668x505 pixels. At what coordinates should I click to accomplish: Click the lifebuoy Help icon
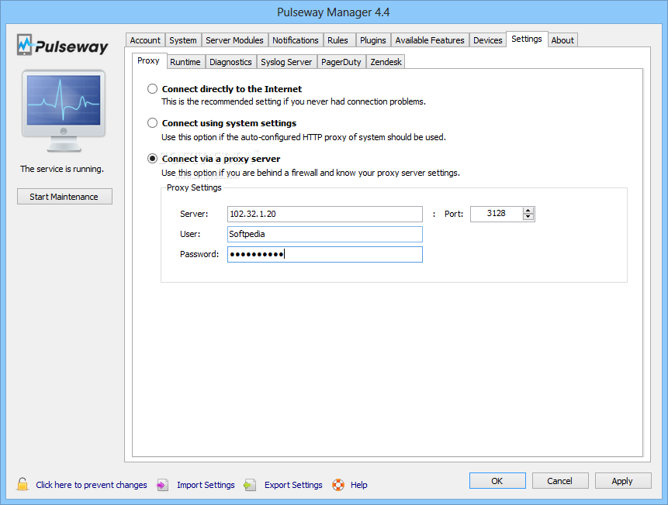click(x=338, y=485)
